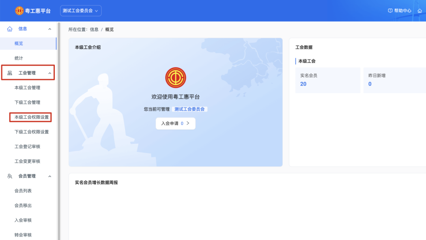
Task: Click the 本级工会介绍 card title
Action: point(88,47)
